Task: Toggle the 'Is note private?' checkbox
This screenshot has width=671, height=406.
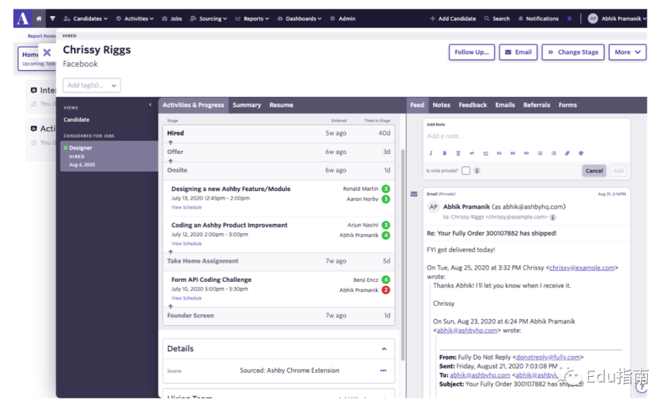Action: click(466, 171)
